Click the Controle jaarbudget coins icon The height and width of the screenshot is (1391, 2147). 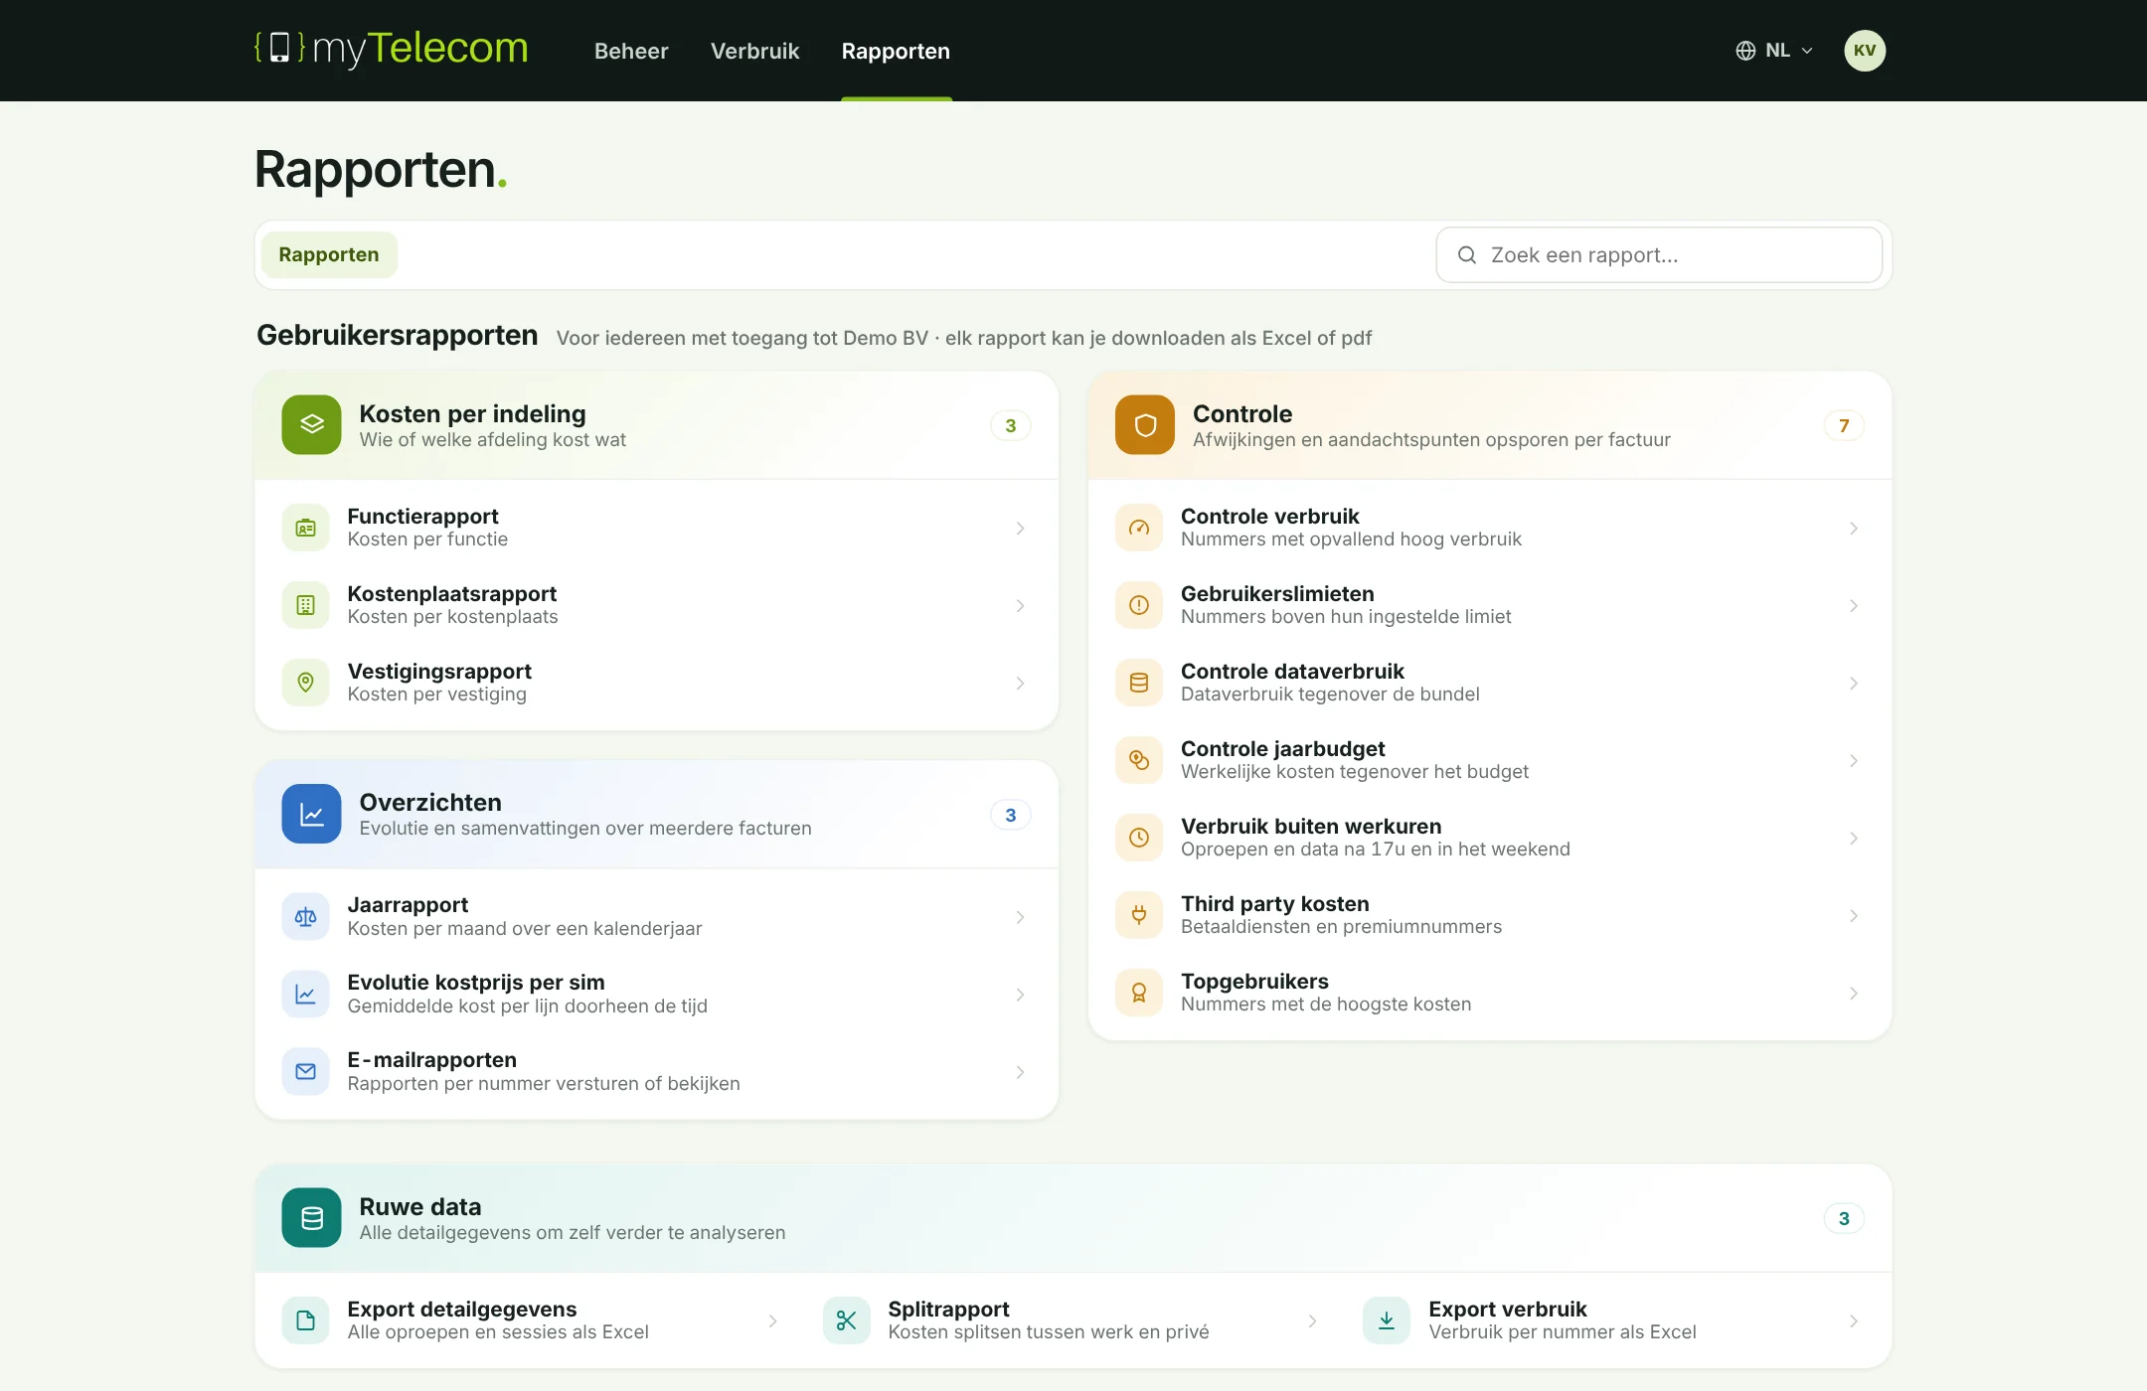1139,760
